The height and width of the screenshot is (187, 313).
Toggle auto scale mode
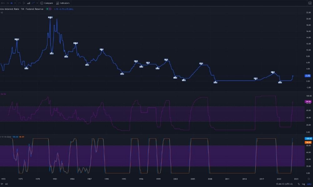(x=309, y=184)
